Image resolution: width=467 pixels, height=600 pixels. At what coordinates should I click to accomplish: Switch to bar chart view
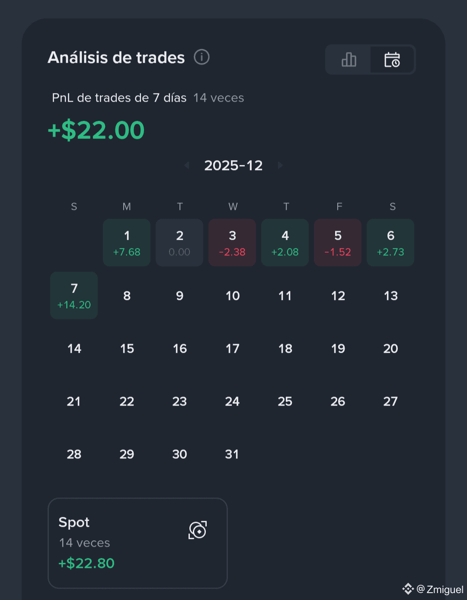pos(349,59)
